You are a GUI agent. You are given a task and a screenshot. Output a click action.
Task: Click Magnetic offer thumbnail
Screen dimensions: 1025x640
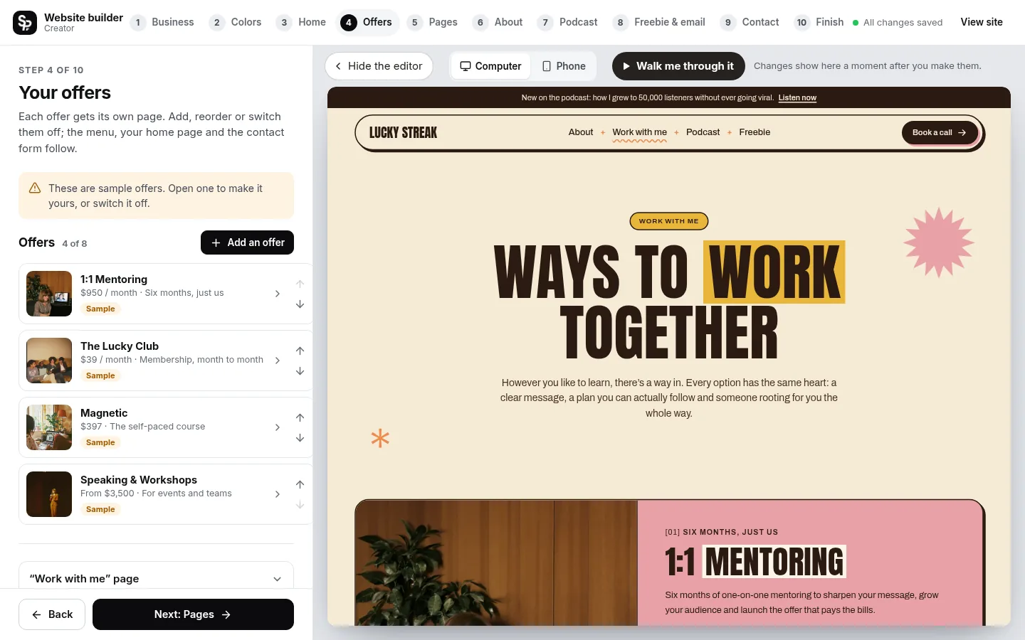pyautogui.click(x=49, y=427)
